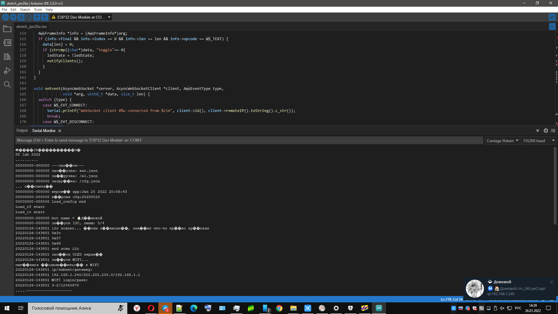
Task: Expand ESP32 Dev Module board selector
Action: [x=81, y=17]
